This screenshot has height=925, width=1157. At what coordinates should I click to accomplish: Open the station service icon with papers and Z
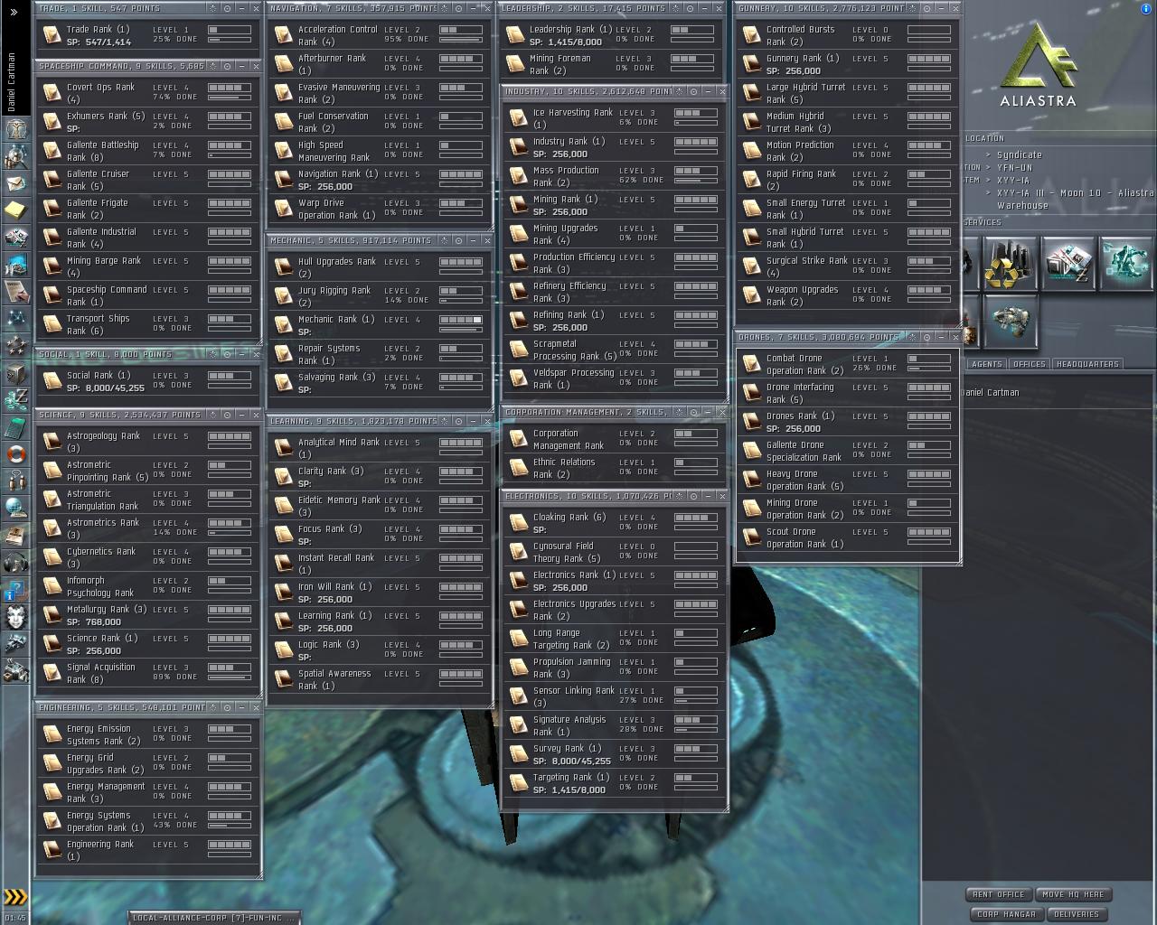(1068, 263)
